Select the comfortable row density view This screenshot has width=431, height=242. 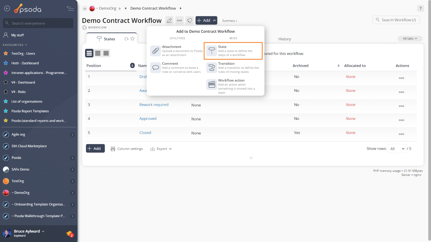89,53
